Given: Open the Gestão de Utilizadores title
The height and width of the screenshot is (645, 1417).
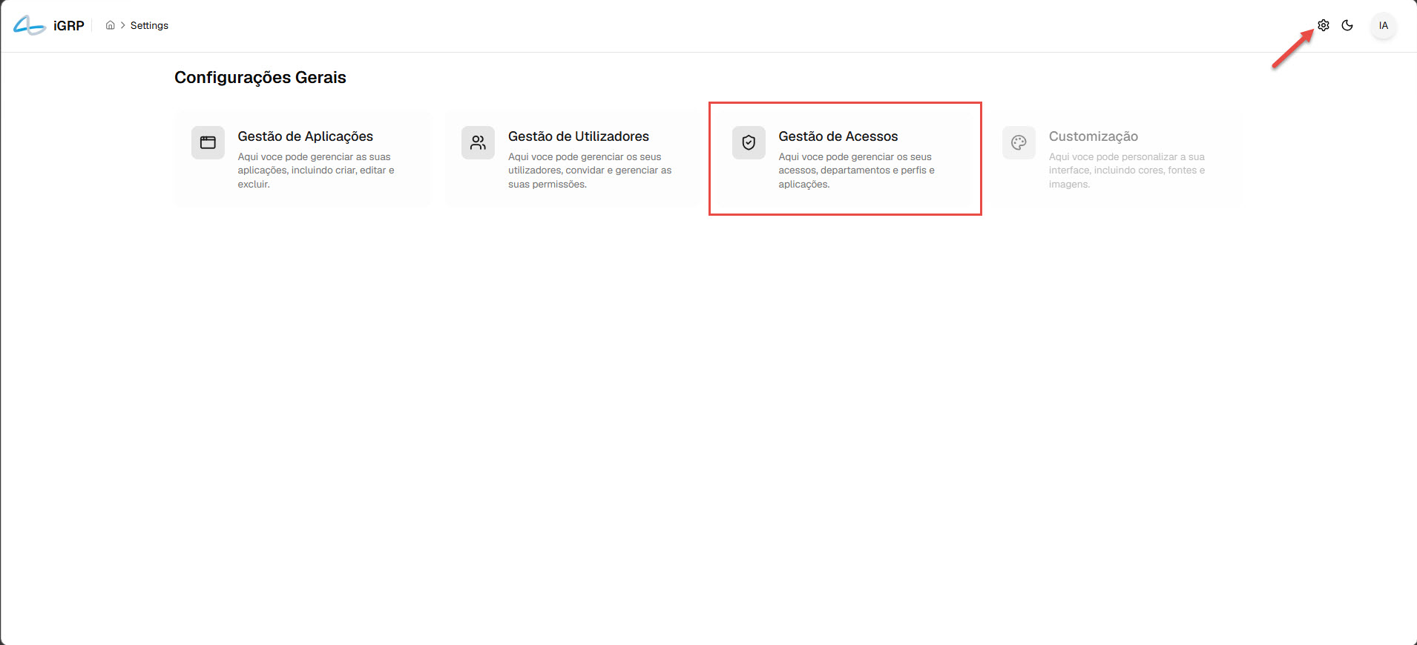Looking at the screenshot, I should pyautogui.click(x=578, y=136).
